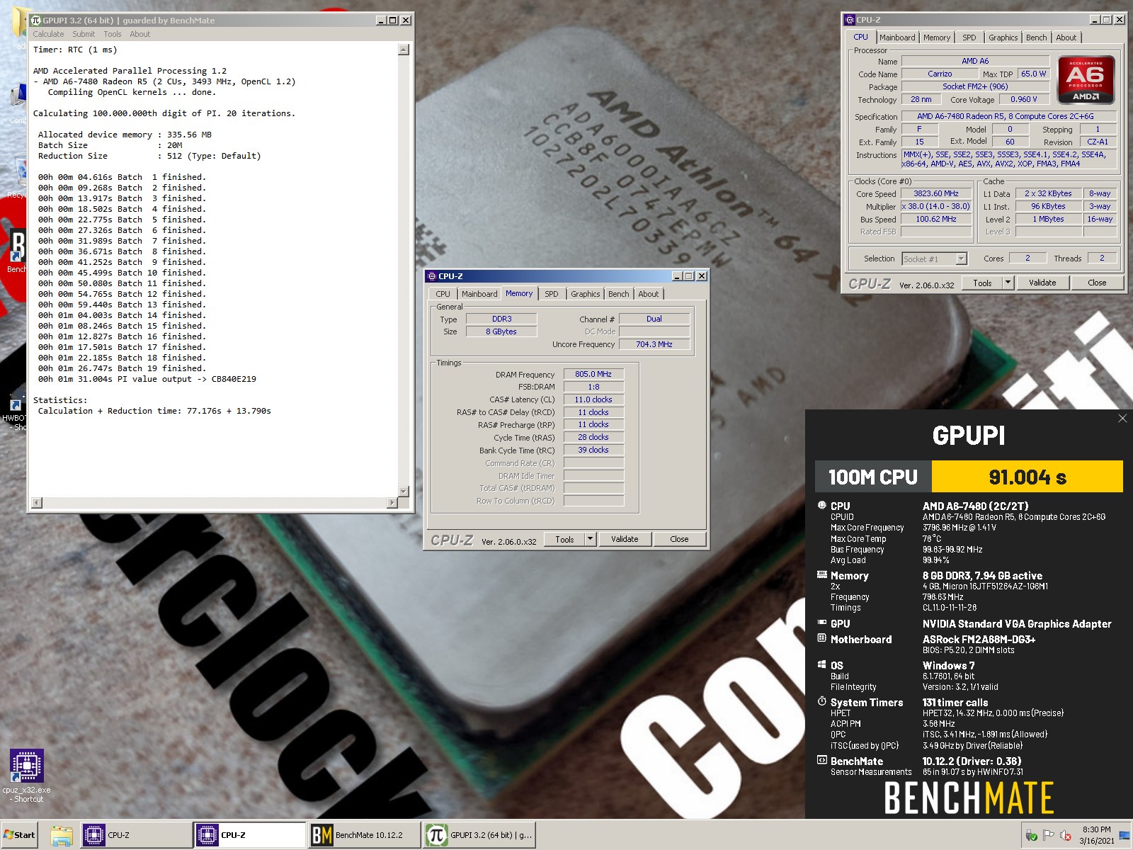Click System Timers icon in BenchMate panel

pos(822,701)
